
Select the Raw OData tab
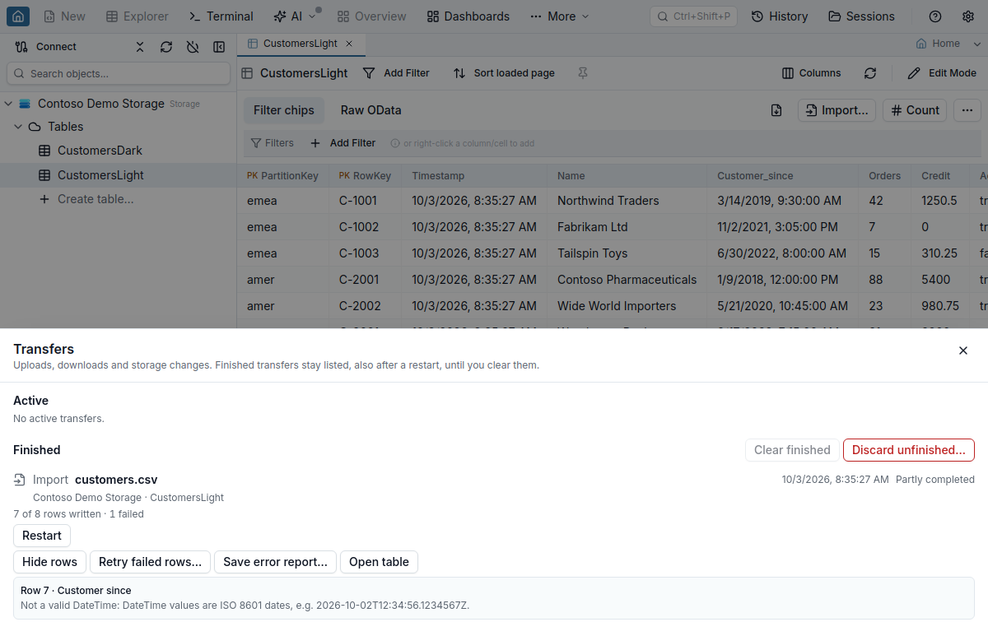coord(371,110)
